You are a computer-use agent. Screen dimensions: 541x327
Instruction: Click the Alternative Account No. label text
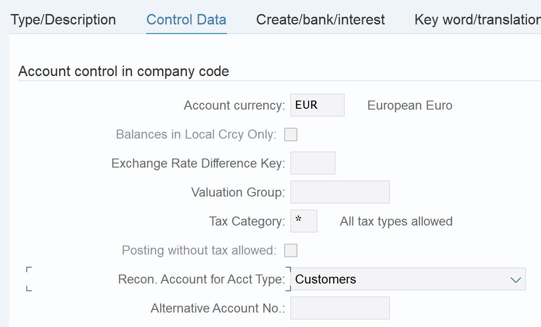tap(217, 308)
